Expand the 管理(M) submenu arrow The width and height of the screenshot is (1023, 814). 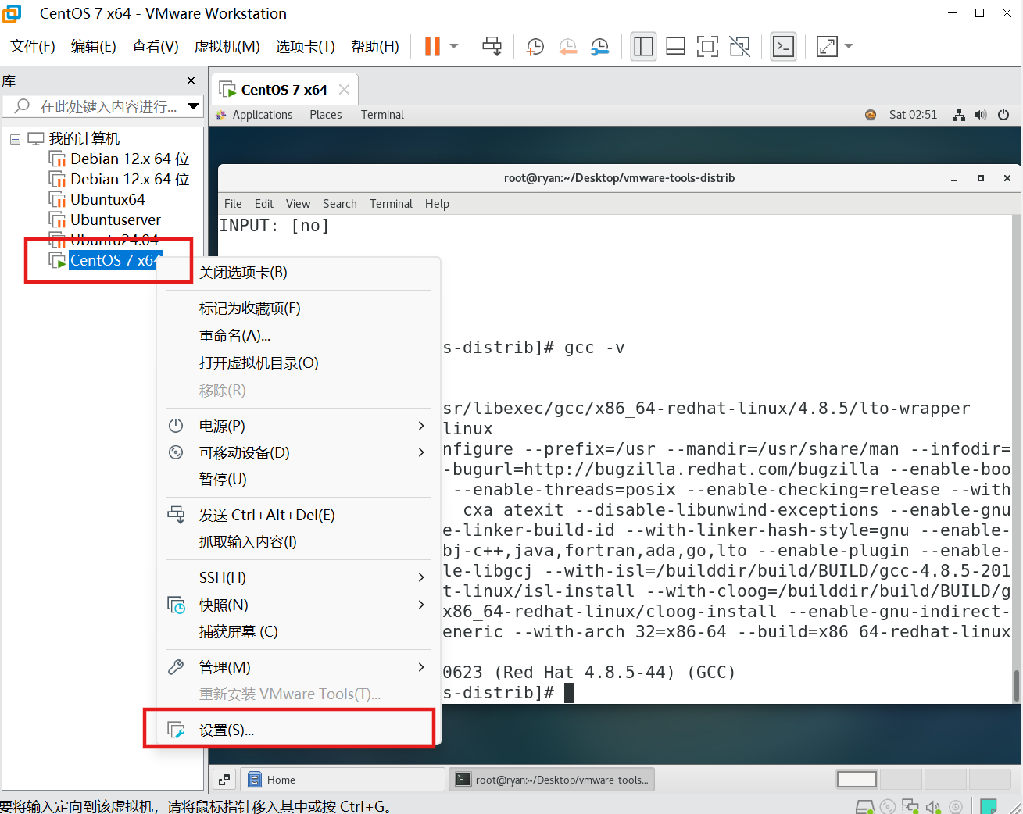[421, 667]
